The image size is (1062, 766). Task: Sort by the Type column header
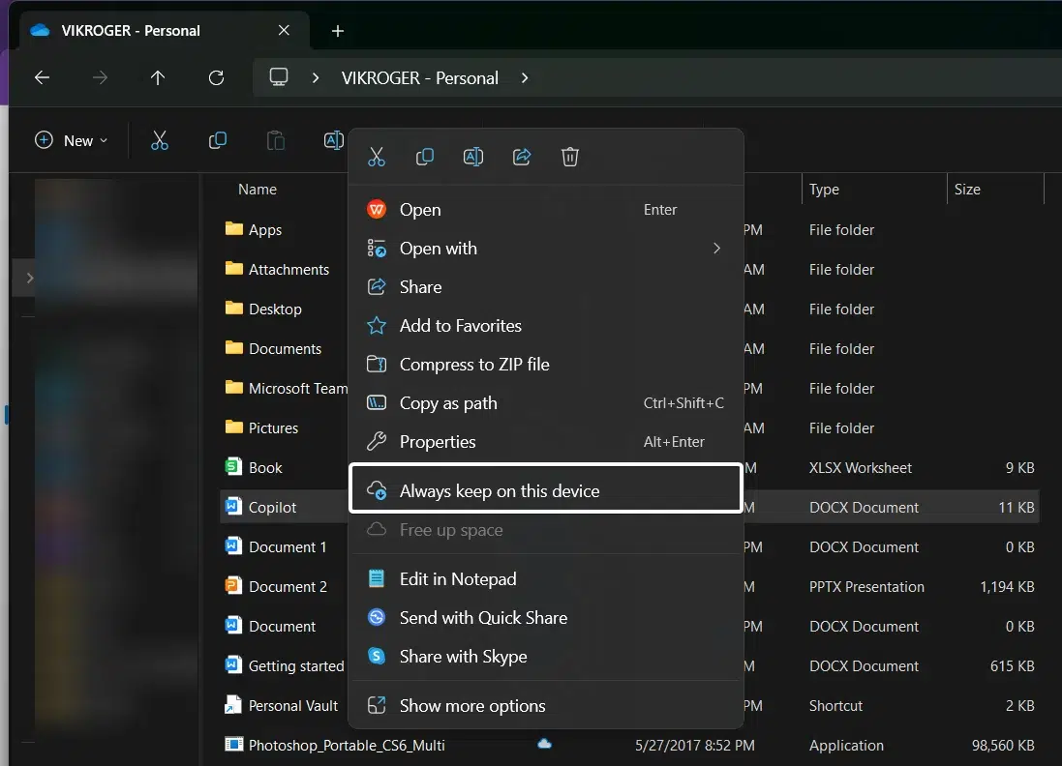tap(824, 190)
